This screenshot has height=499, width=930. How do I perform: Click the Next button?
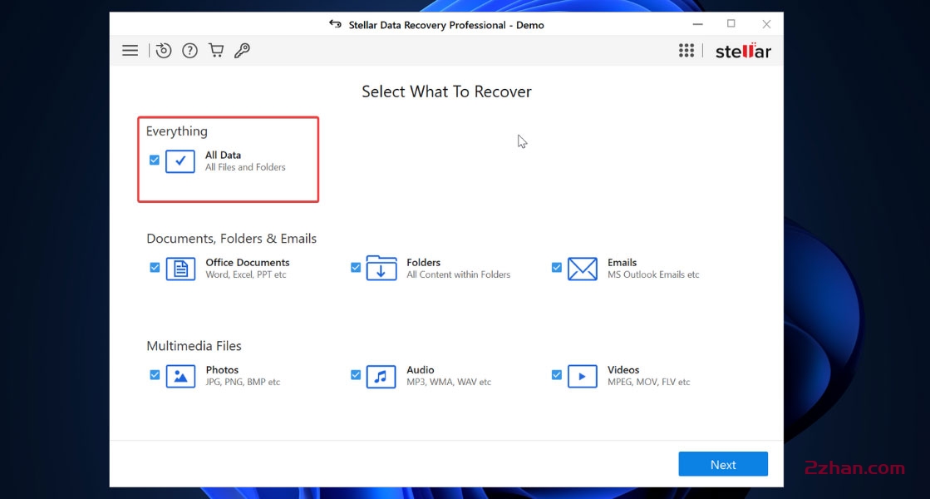click(x=722, y=464)
